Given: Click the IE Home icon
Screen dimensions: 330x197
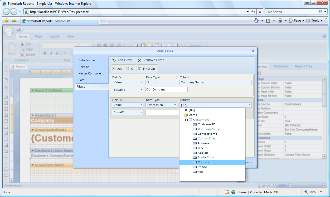Looking at the screenshot, I should 256,21.
